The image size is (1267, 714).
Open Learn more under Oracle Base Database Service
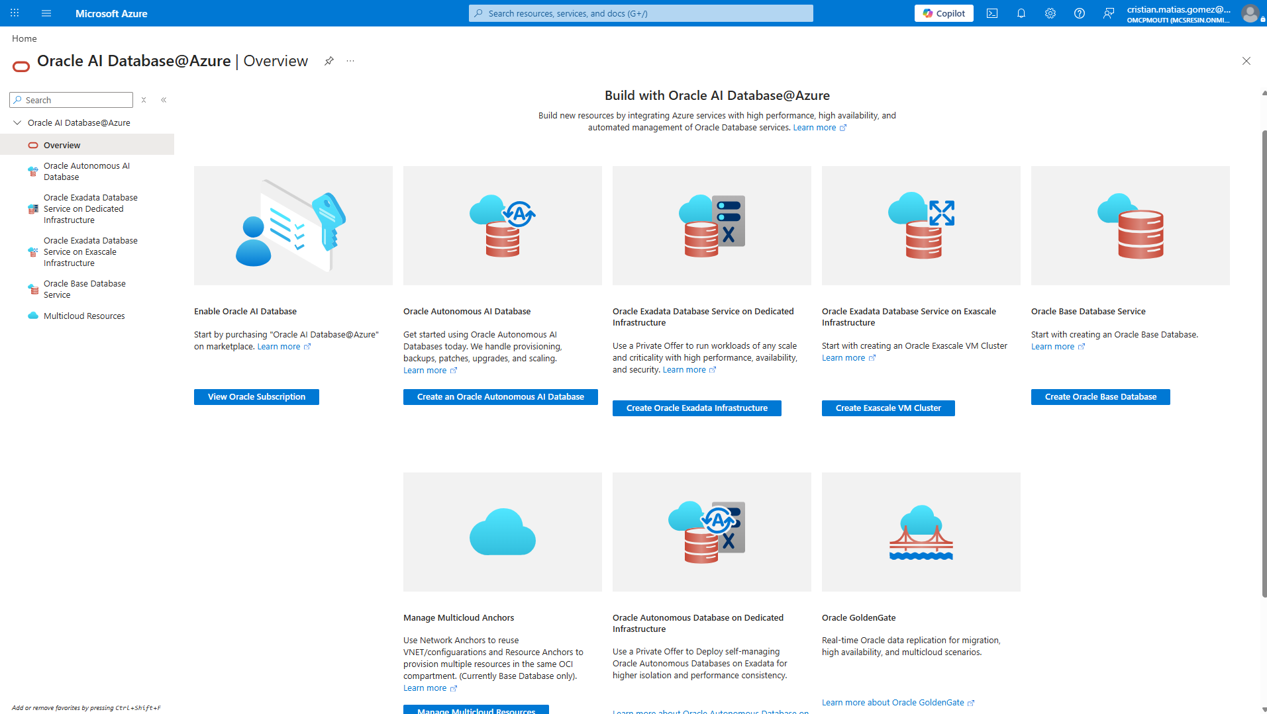coord(1058,347)
